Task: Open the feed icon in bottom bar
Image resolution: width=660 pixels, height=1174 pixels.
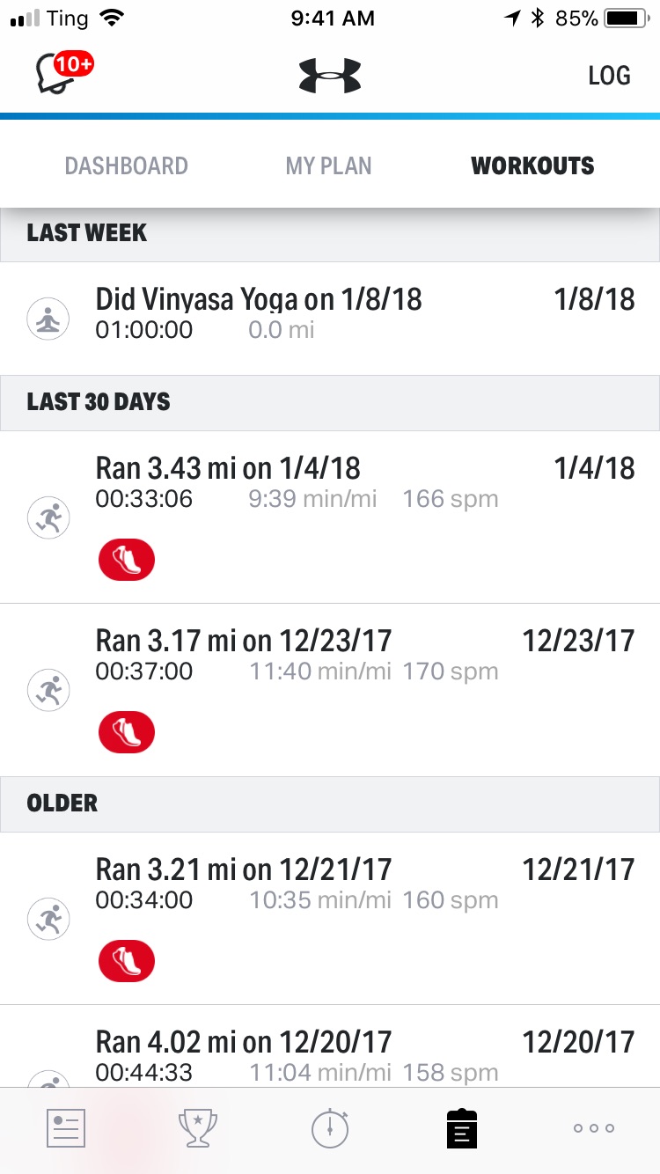Action: [x=66, y=1128]
